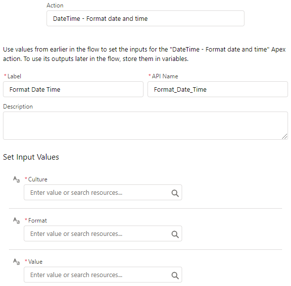Open the Action combo box for DateTime action

145,18
